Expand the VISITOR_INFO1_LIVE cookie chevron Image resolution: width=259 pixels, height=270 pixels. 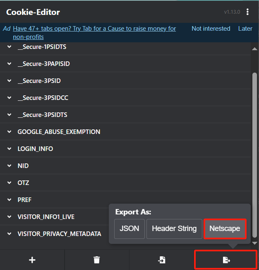[x=9, y=216]
